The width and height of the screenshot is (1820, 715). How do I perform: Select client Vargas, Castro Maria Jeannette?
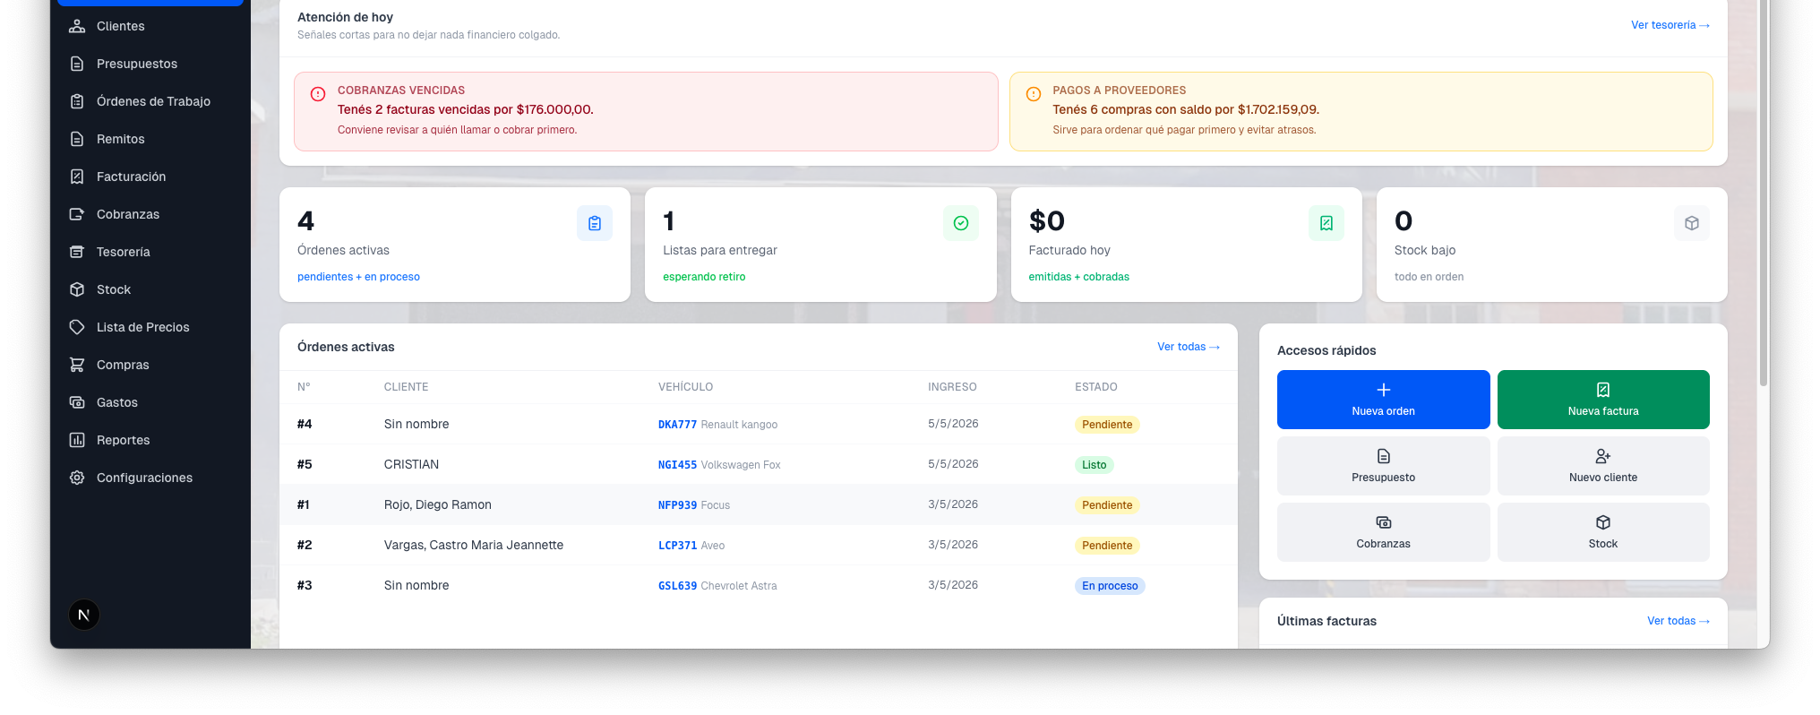474,545
